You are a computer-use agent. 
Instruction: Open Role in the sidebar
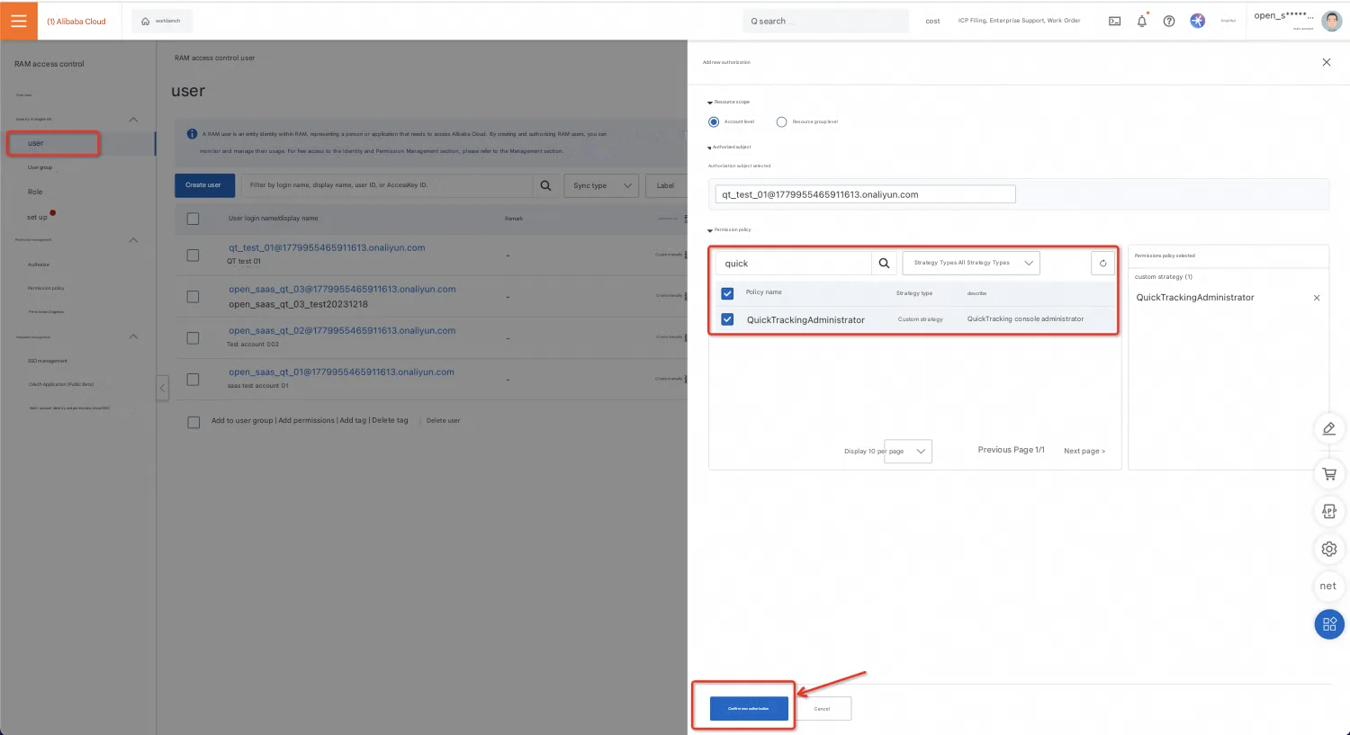click(35, 192)
